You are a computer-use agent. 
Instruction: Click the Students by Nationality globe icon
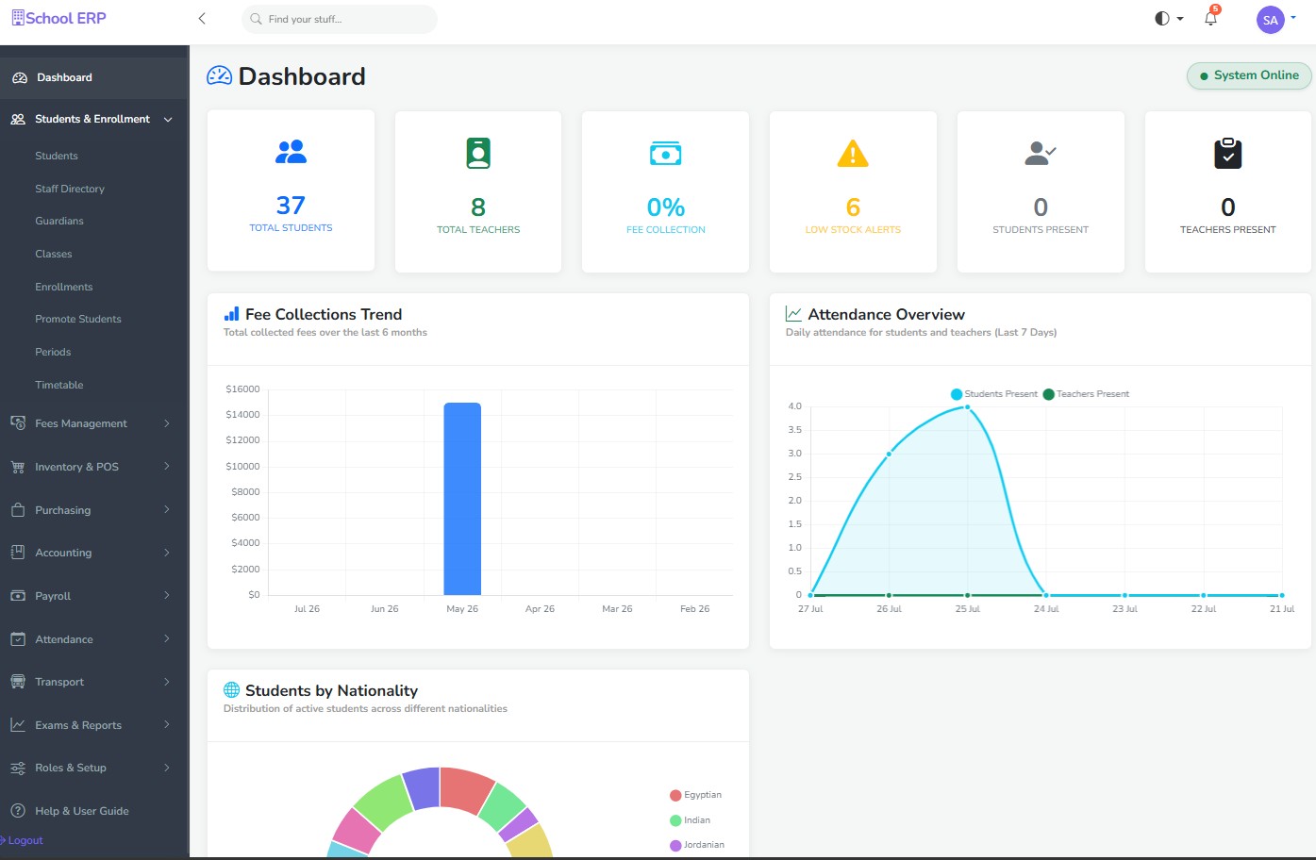(231, 690)
